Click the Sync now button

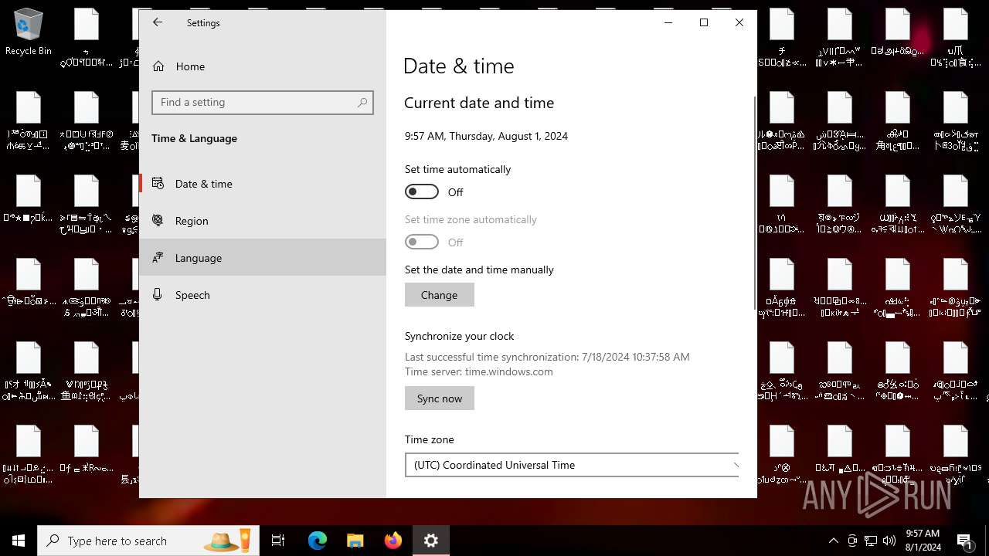tap(440, 398)
